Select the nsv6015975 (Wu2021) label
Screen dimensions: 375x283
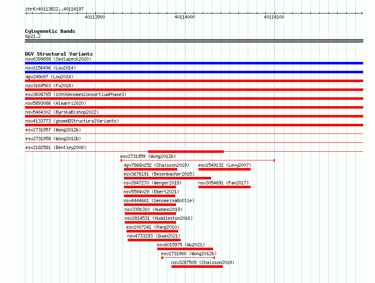pos(181,245)
